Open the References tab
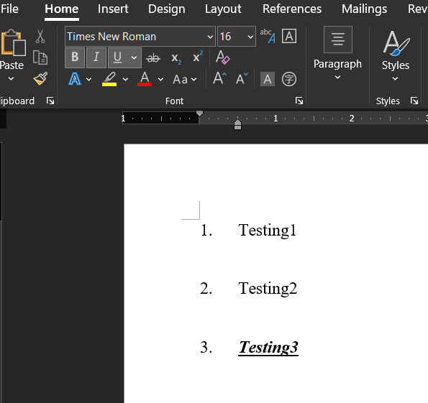 292,9
